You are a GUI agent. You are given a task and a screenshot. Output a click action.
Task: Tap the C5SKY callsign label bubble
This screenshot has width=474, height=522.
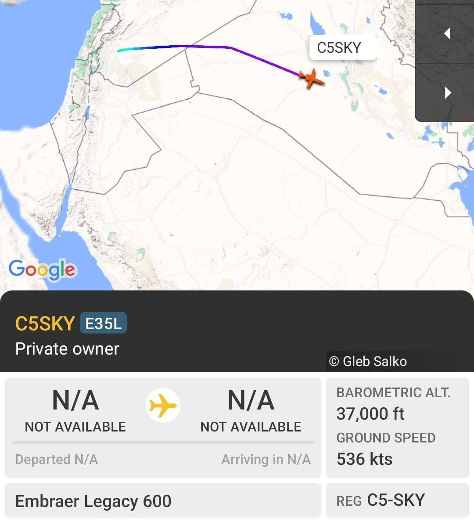point(343,47)
